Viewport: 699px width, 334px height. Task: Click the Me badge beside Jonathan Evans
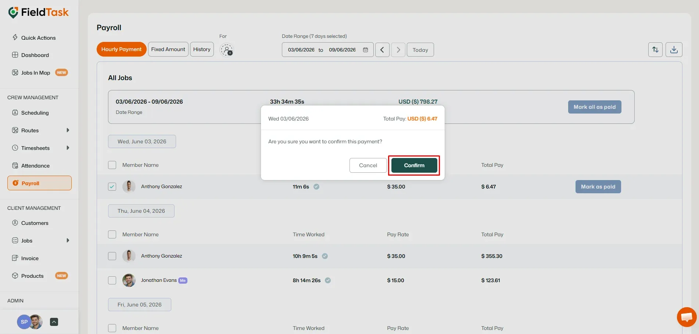click(183, 280)
